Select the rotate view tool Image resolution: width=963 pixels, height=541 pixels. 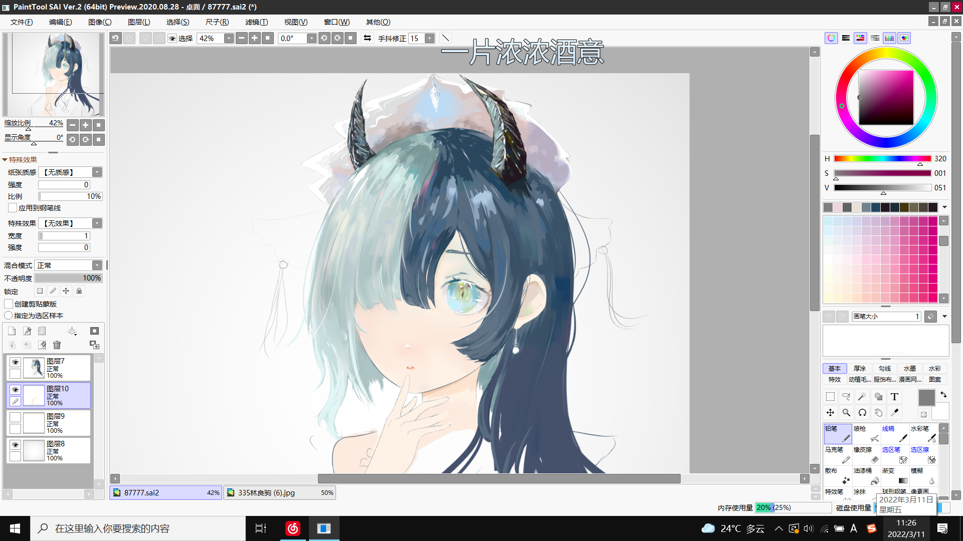(x=862, y=413)
